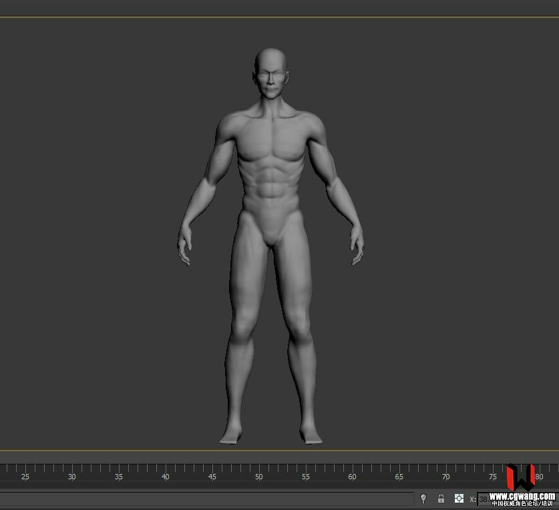Click frame 30 on the timeline

[x=72, y=477]
